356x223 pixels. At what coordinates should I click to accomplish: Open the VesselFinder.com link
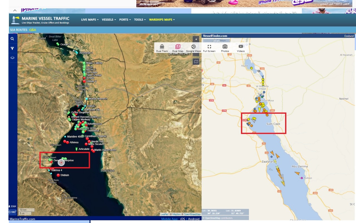point(215,36)
